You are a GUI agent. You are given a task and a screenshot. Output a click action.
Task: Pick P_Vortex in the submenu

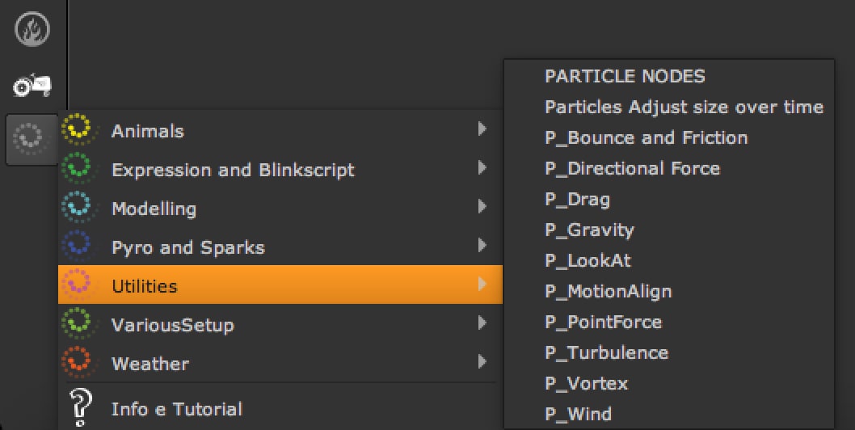tap(586, 383)
